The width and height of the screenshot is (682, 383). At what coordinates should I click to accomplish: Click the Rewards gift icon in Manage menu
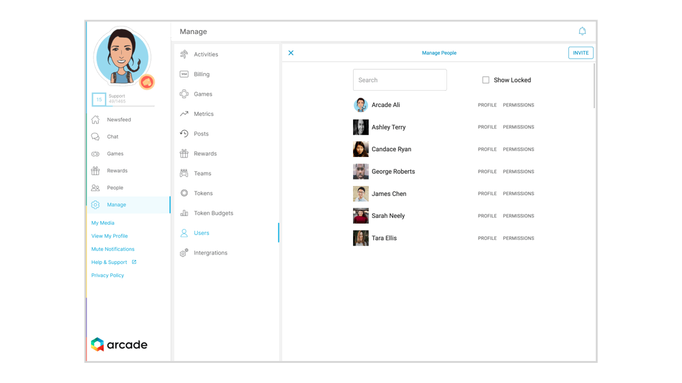click(184, 154)
